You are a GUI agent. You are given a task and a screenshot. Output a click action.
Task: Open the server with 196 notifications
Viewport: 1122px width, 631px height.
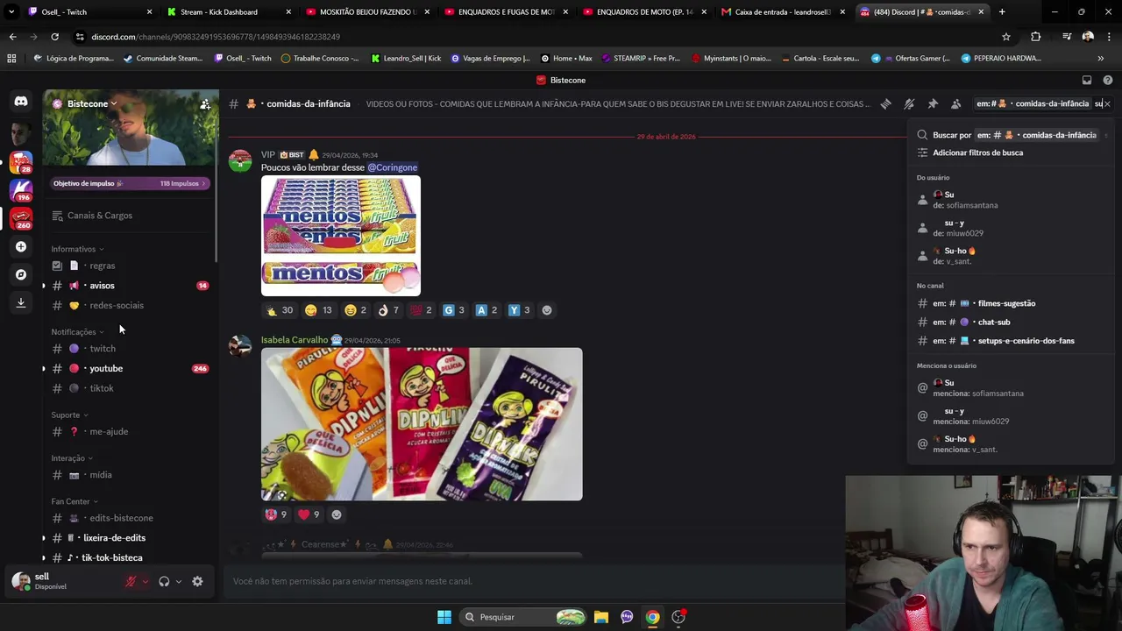click(21, 190)
